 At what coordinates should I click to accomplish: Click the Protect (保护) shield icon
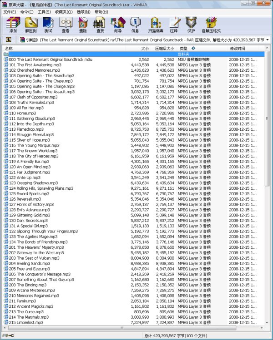(191, 25)
